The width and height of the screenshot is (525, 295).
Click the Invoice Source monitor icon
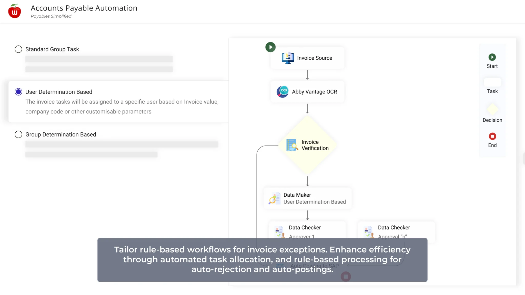[x=288, y=58]
